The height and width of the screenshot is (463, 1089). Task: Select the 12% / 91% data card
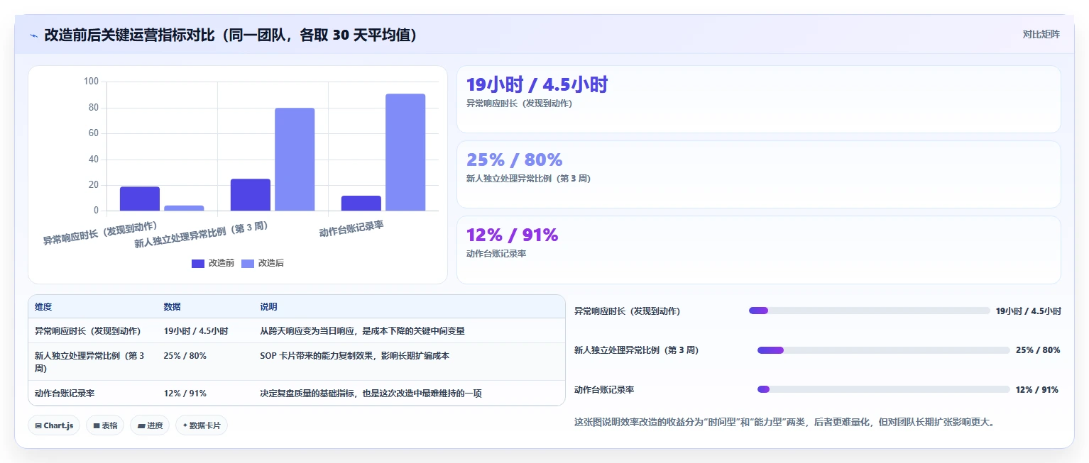pos(758,250)
